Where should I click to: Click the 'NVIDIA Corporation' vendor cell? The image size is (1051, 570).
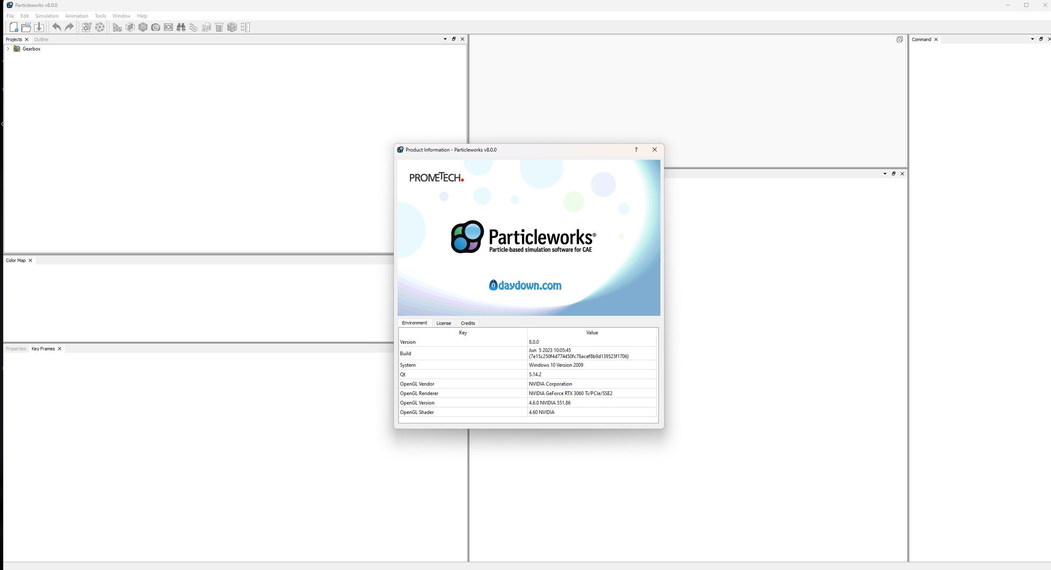592,384
